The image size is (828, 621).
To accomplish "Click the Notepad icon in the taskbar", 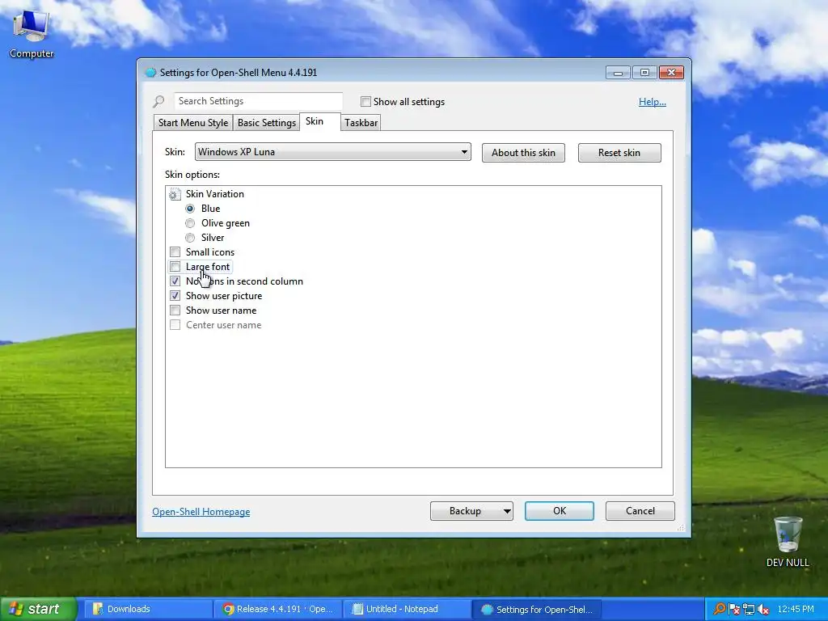I will point(357,609).
